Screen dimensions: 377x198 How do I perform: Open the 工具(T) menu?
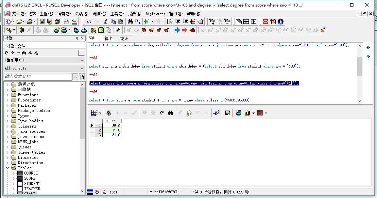[x=117, y=14]
